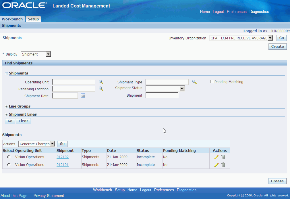Click Go button under Find Shipments

pyautogui.click(x=10, y=121)
